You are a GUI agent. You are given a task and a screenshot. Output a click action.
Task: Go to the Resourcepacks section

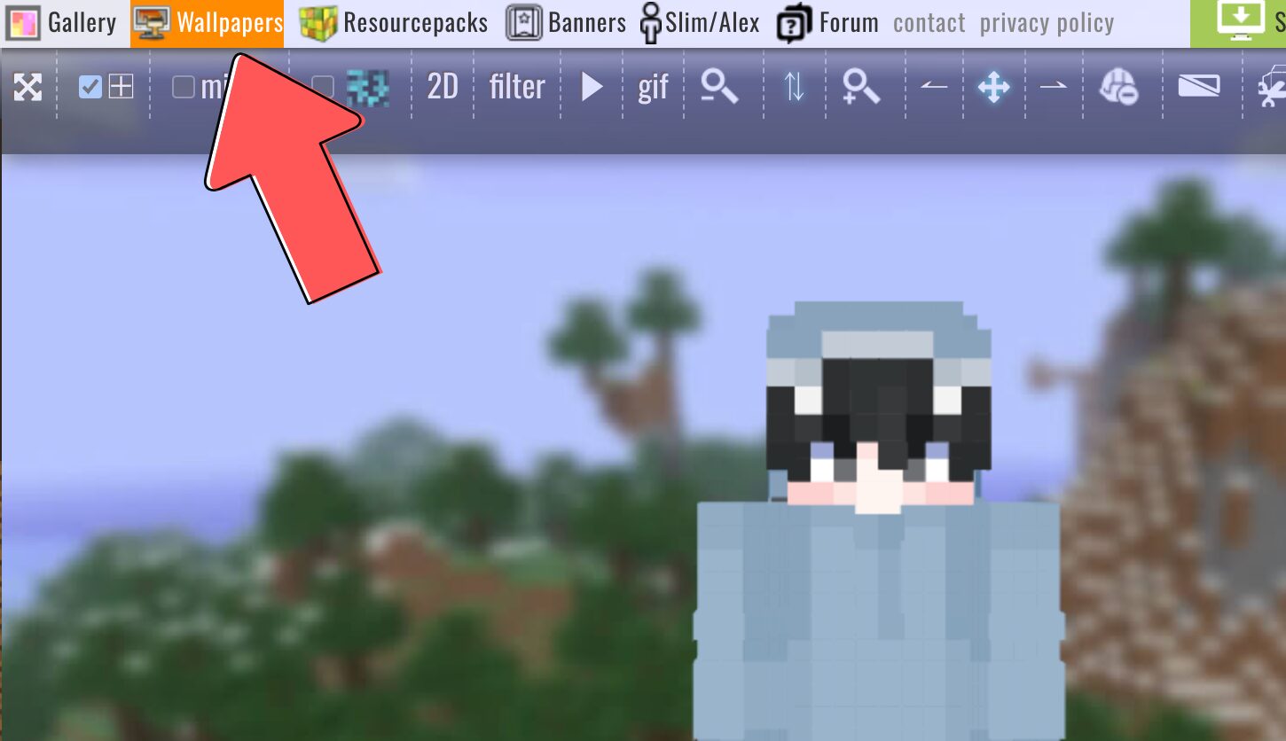coord(393,23)
